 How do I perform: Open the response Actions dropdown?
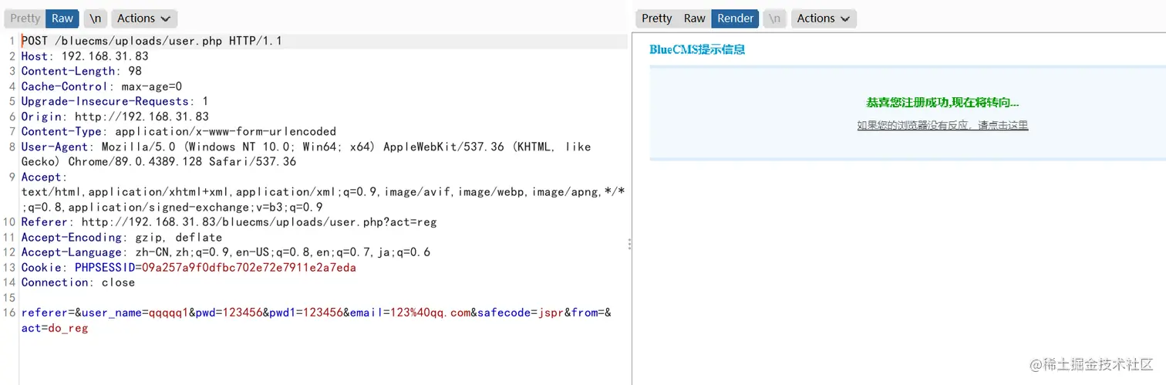click(824, 19)
